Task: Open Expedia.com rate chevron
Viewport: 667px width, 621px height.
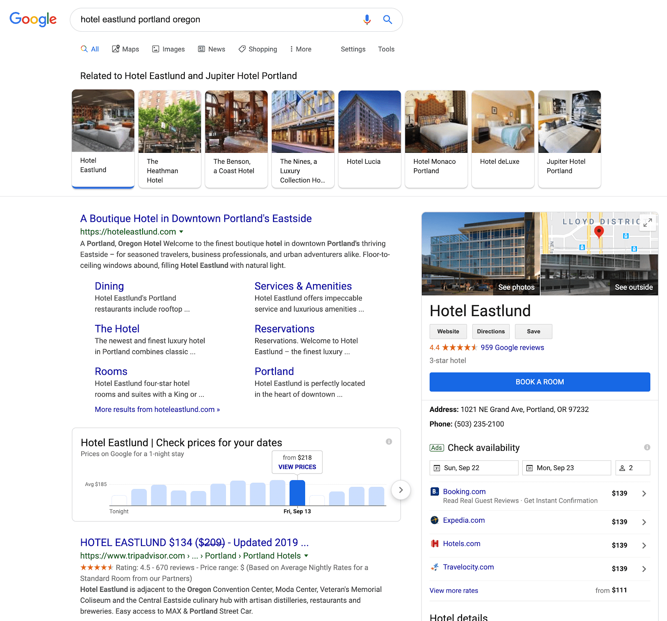Action: coord(644,522)
